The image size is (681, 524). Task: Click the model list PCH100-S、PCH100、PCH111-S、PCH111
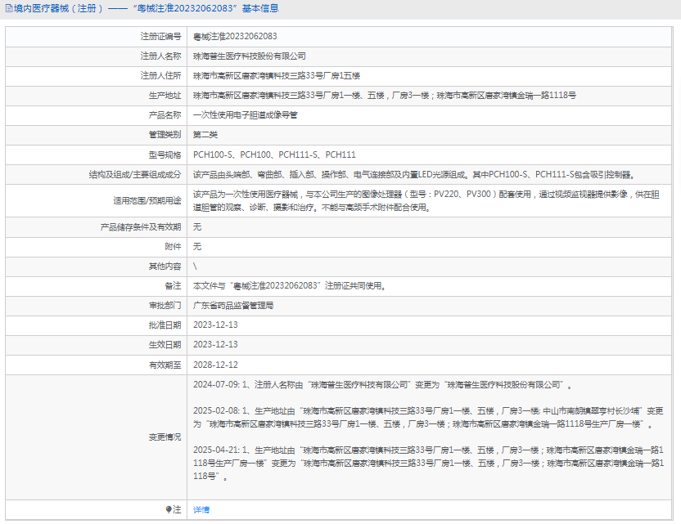[274, 155]
